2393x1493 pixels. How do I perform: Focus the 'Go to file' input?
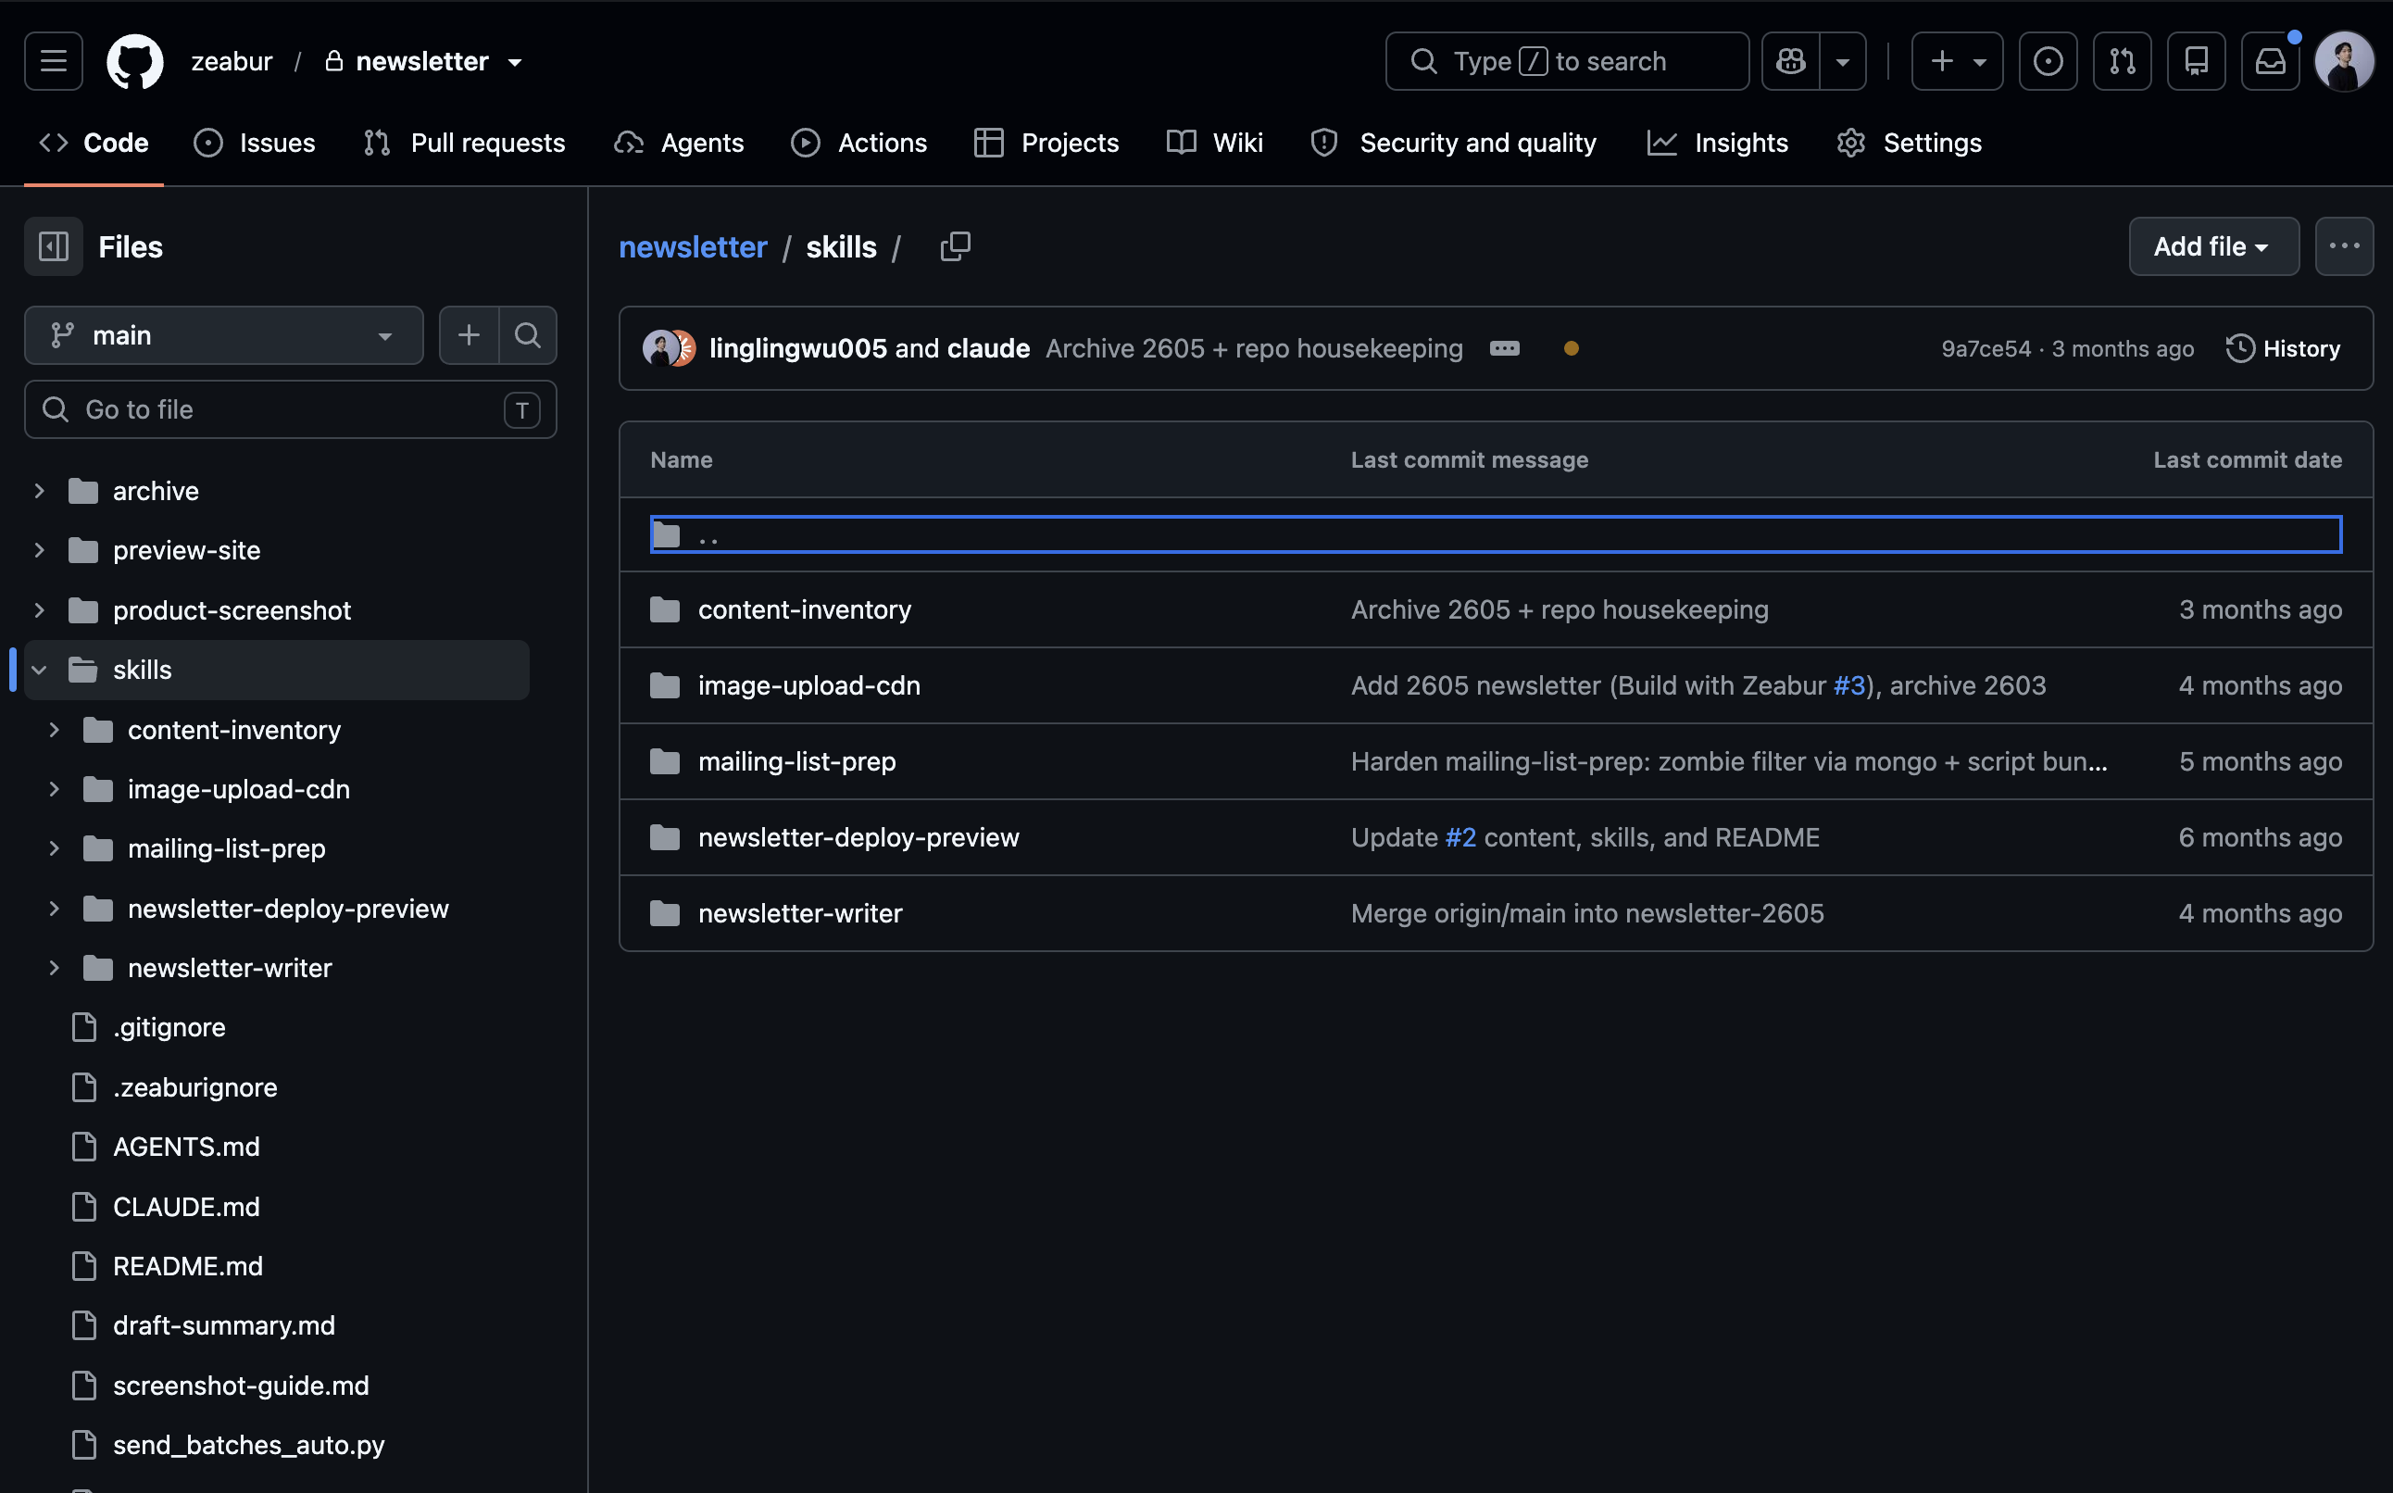[x=290, y=409]
